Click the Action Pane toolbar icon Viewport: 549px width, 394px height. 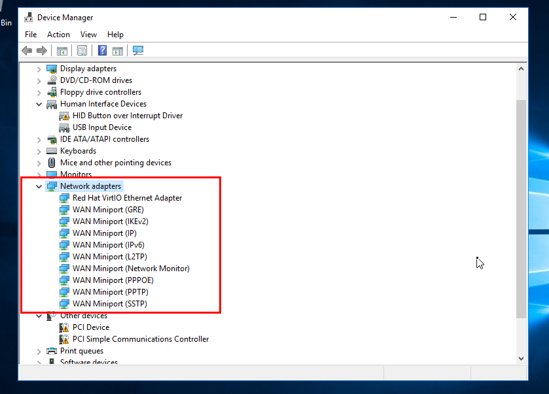[118, 51]
